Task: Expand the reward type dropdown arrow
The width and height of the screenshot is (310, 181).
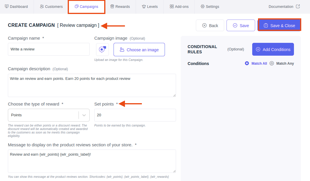Action: pyautogui.click(x=84, y=115)
